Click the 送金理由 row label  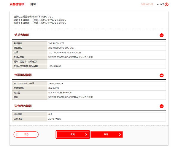18,119
